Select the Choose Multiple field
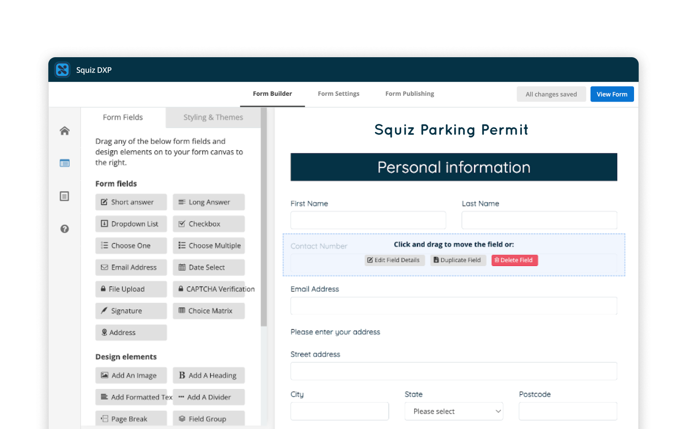 tap(208, 246)
